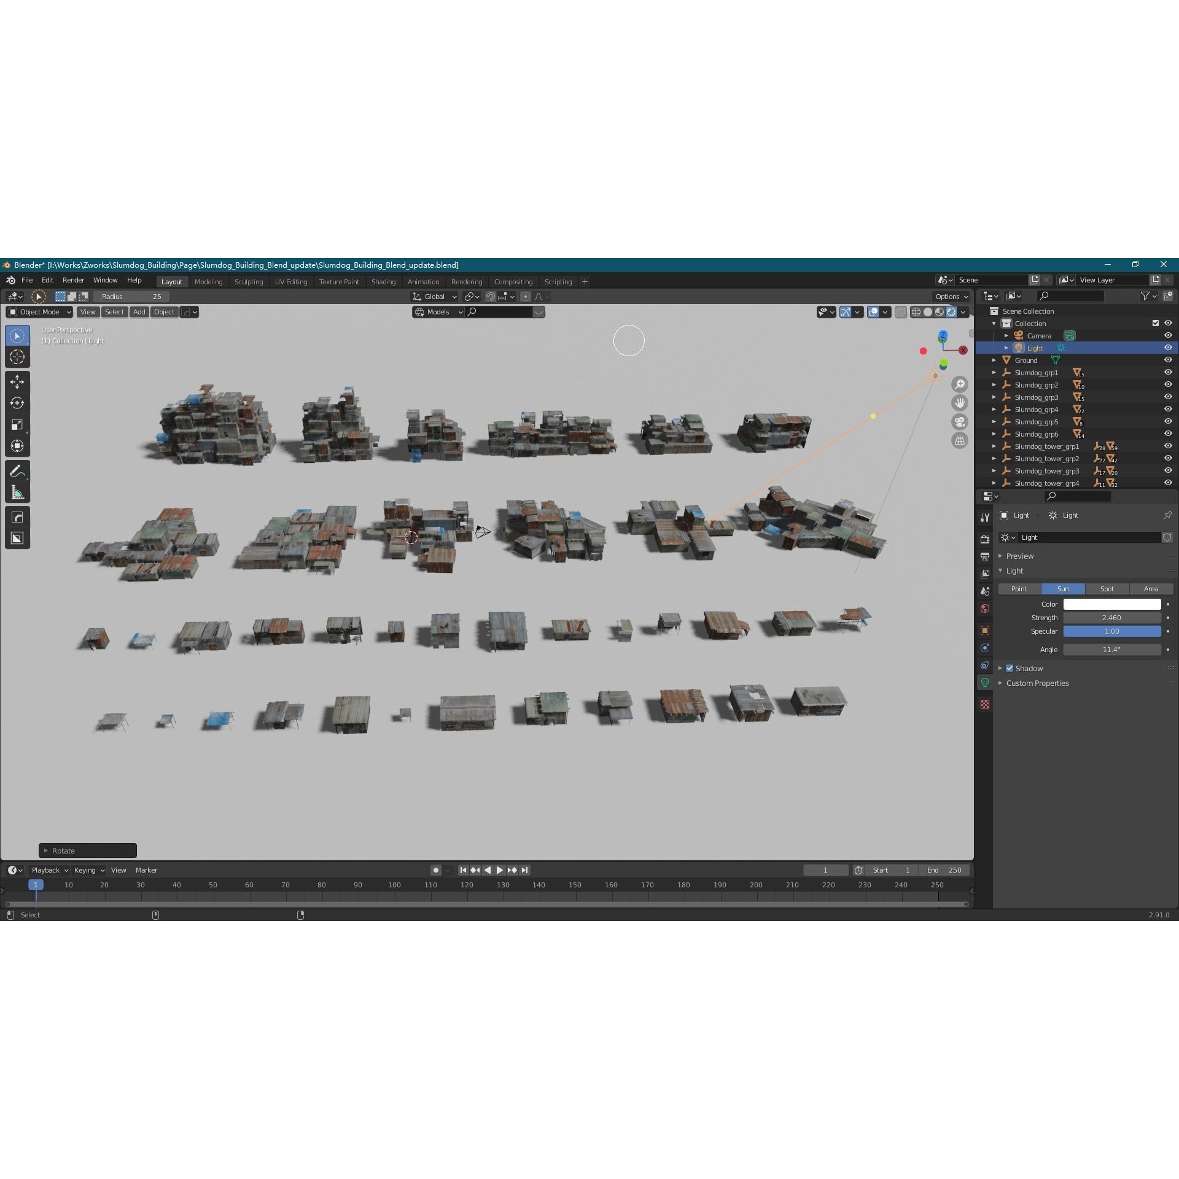Select the Rotate tool from the left toolbar

click(x=17, y=403)
